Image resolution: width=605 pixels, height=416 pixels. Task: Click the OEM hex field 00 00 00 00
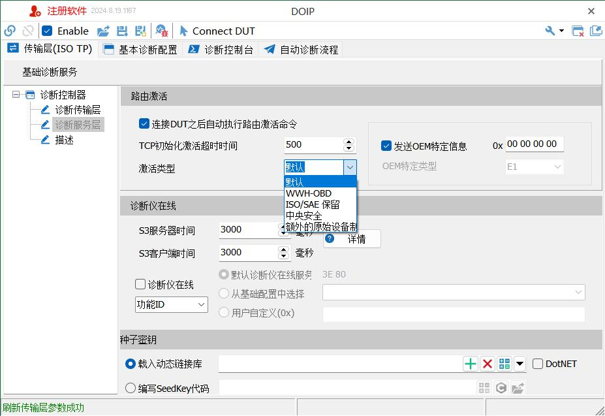[x=535, y=144]
